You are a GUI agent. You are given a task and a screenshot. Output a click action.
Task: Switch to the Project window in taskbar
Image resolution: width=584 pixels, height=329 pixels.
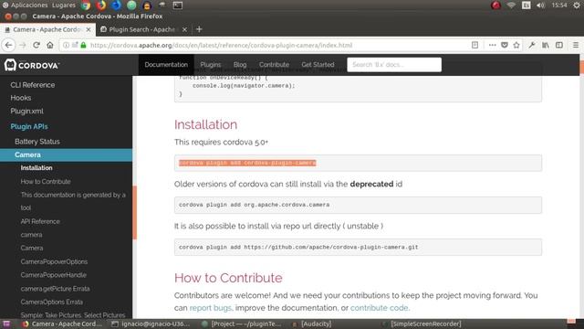click(x=242, y=324)
